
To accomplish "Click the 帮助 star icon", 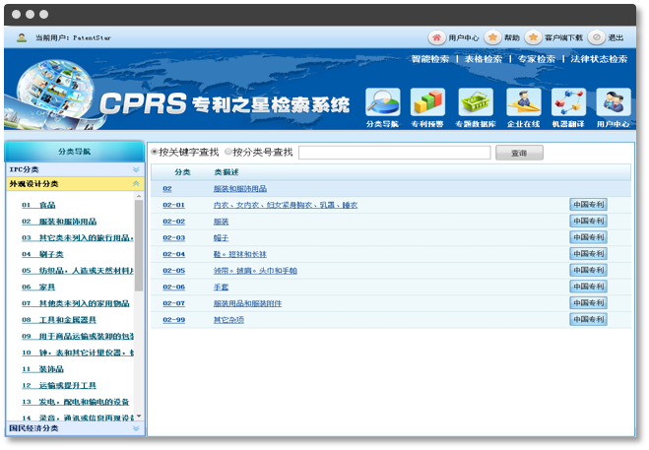I will coord(492,37).
